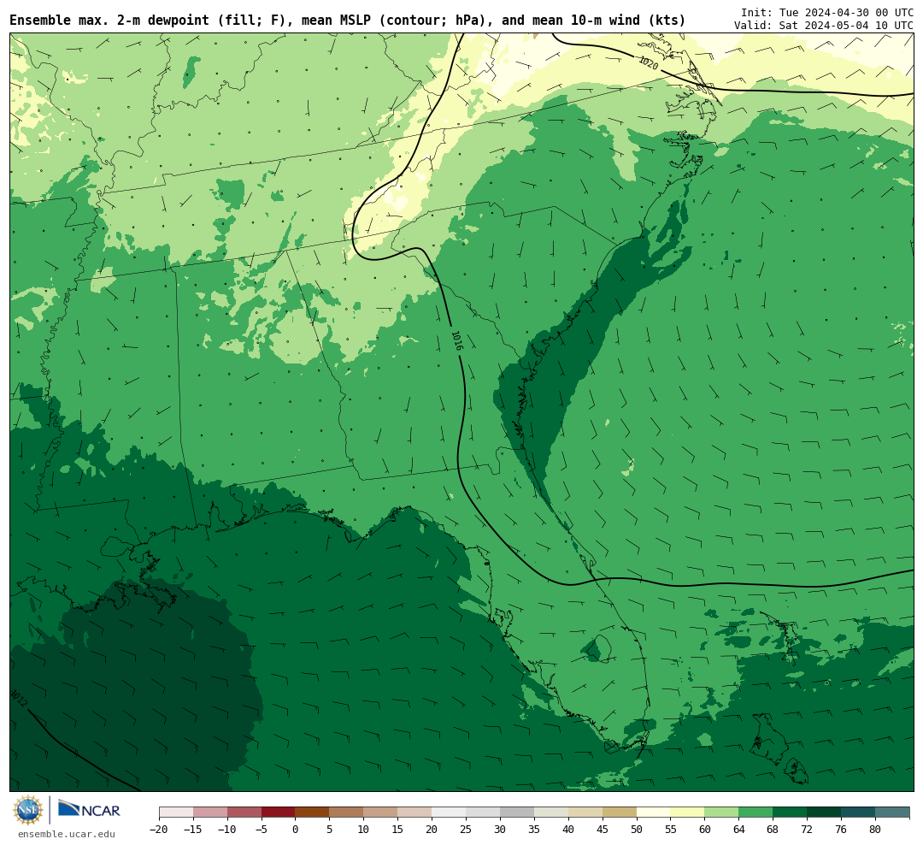Select the map title text
The image size is (923, 845).
[x=347, y=20]
